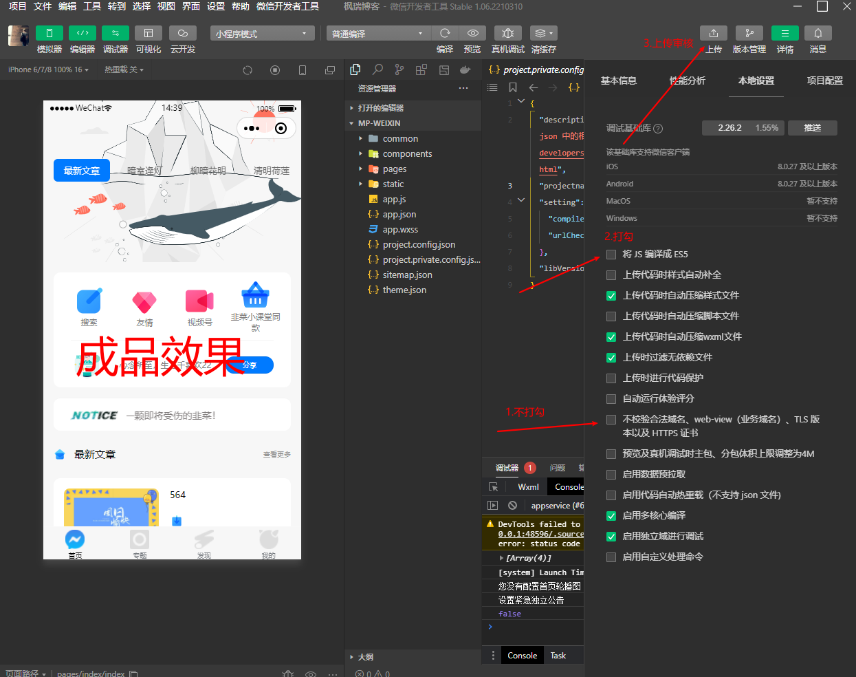The image size is (856, 677).
Task: Open the source control branch icon
Action: (399, 69)
